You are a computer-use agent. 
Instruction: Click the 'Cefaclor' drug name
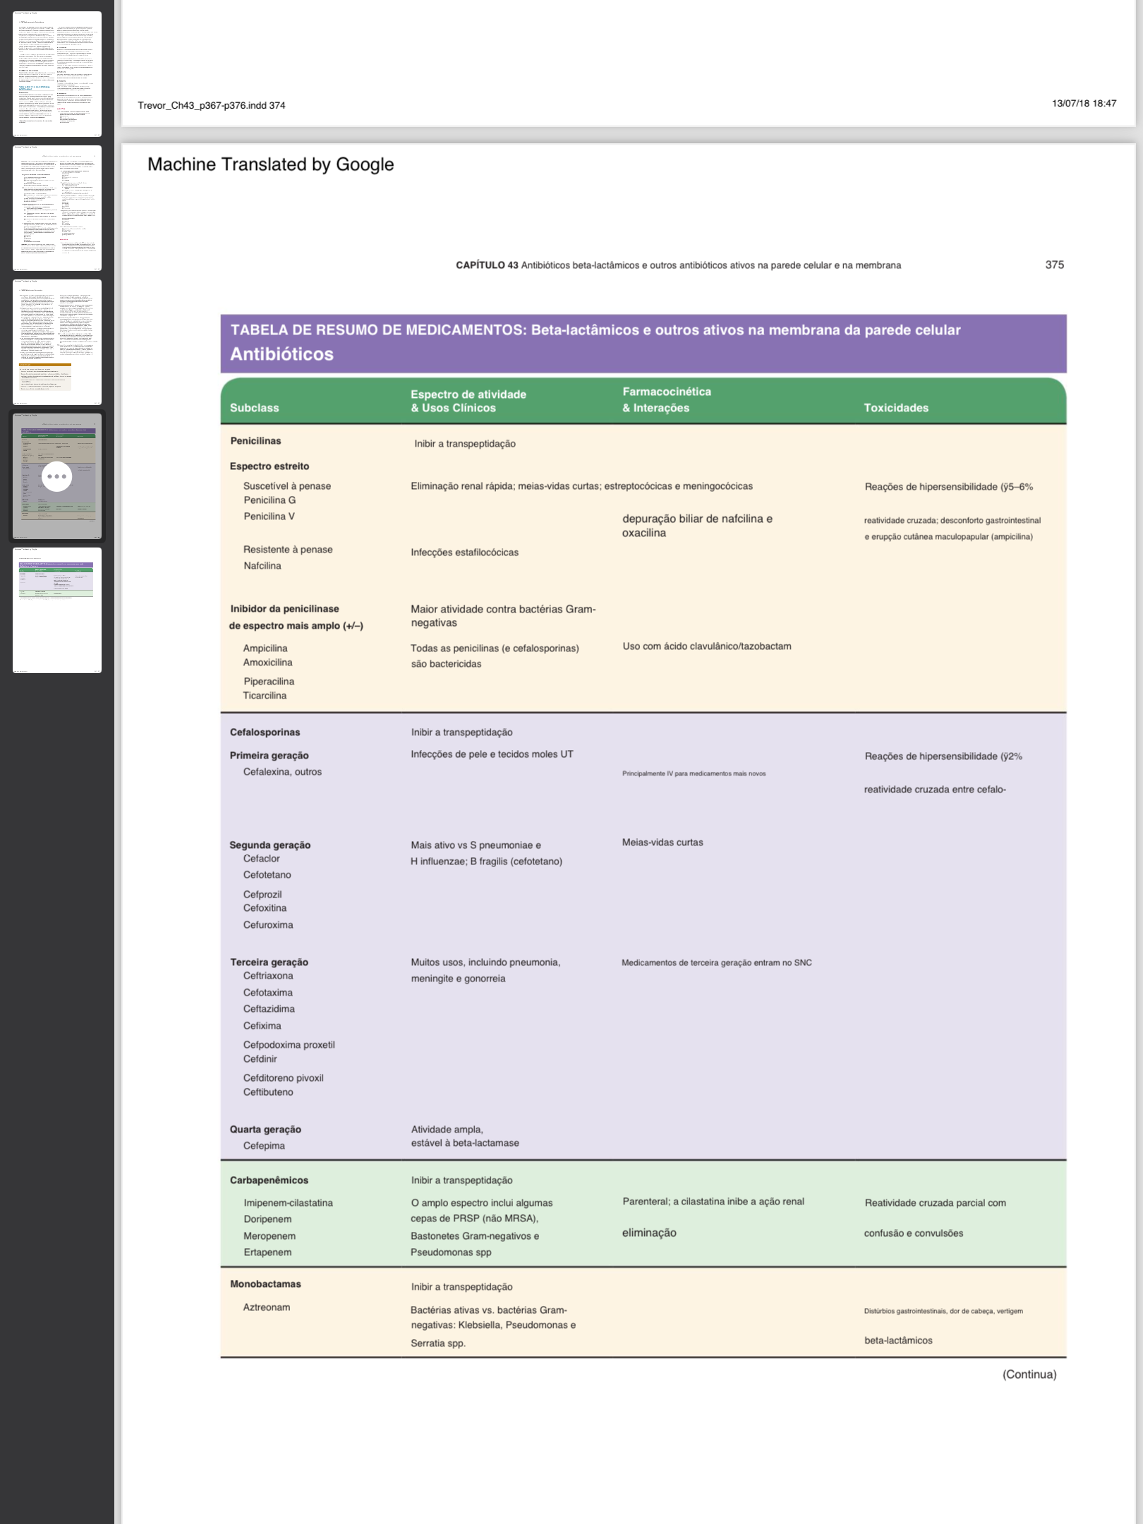coord(261,859)
